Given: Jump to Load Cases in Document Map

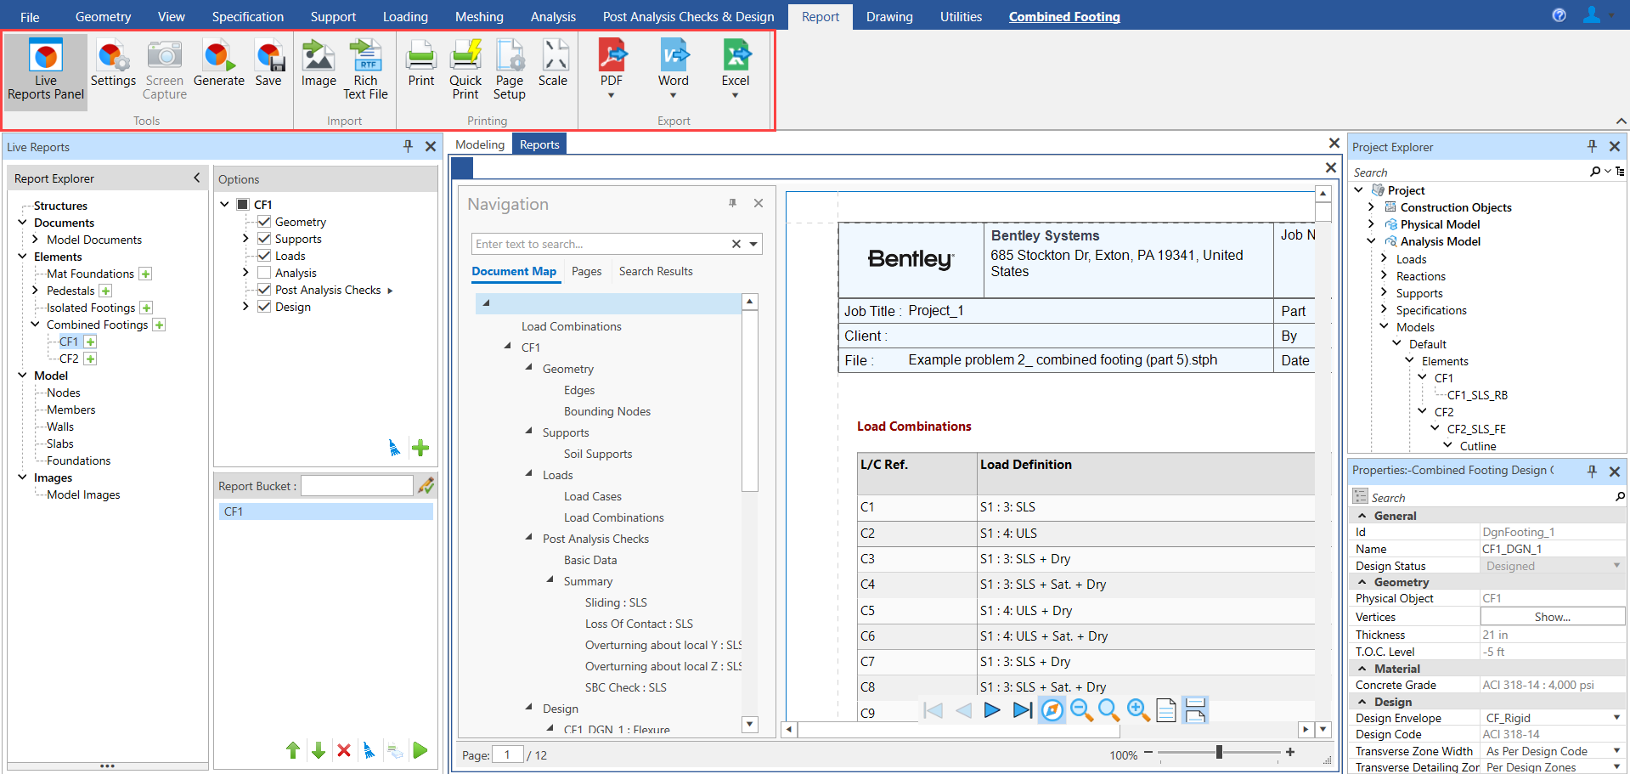Looking at the screenshot, I should click(x=593, y=496).
